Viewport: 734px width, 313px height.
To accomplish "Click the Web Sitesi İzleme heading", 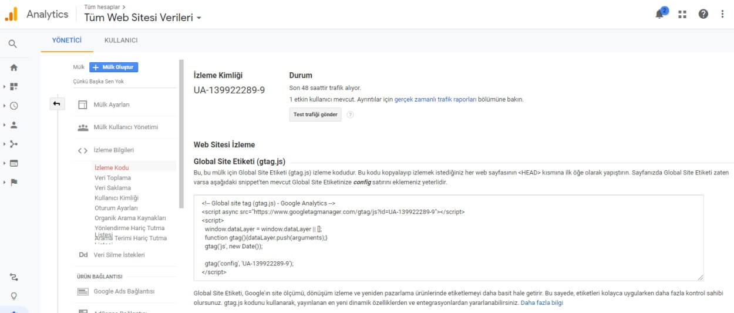I will (224, 144).
